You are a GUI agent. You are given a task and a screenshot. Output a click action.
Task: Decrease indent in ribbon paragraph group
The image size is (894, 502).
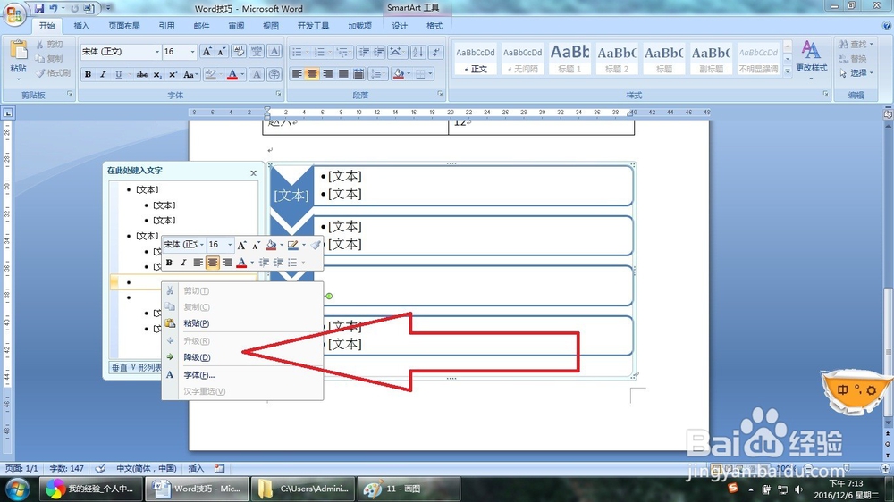tap(364, 52)
